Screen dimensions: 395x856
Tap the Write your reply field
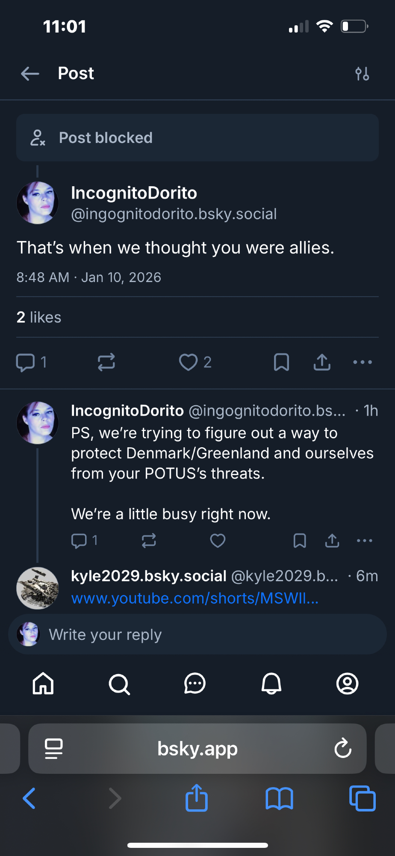pos(205,634)
